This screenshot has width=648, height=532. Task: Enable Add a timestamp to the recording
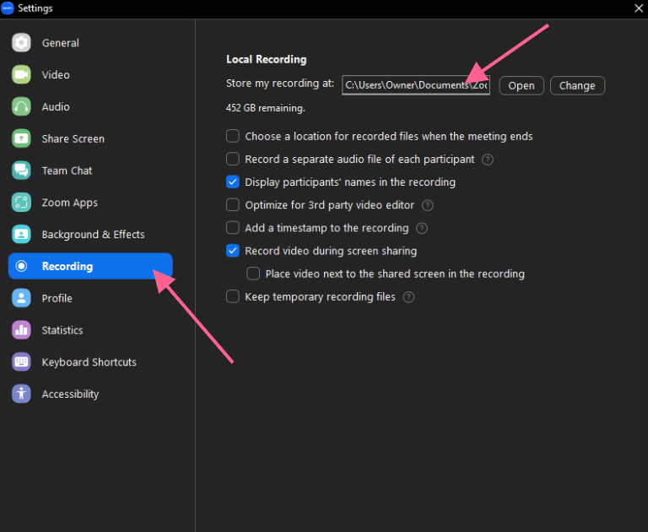tap(233, 227)
